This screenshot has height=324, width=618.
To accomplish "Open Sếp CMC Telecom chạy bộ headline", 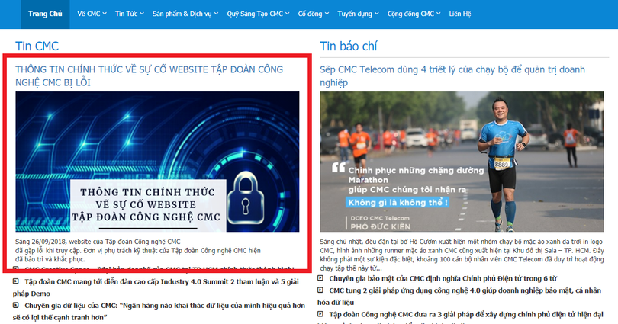I will tap(452, 75).
